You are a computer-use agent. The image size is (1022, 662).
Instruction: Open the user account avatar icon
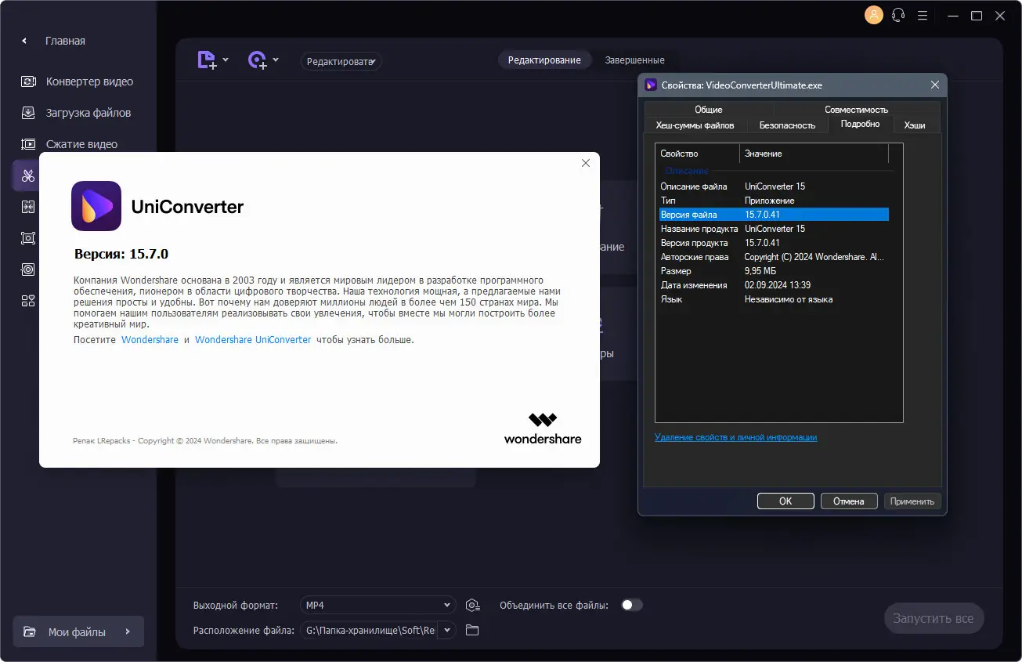pyautogui.click(x=873, y=15)
